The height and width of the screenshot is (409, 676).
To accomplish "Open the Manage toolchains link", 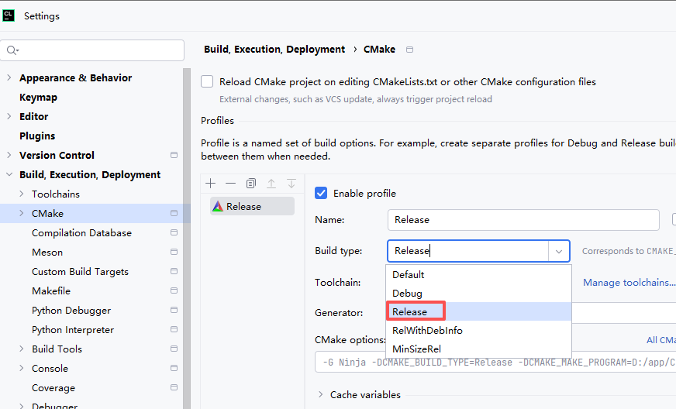I will 629,283.
